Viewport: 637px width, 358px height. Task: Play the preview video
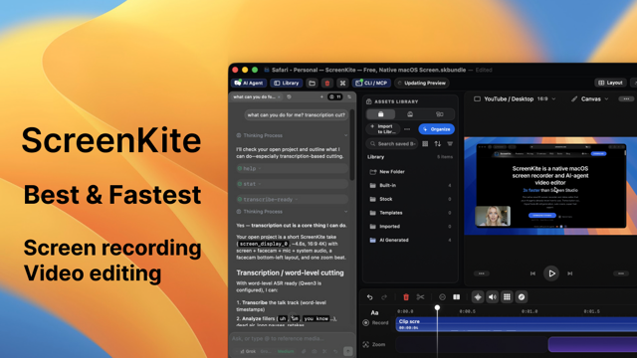pos(551,273)
